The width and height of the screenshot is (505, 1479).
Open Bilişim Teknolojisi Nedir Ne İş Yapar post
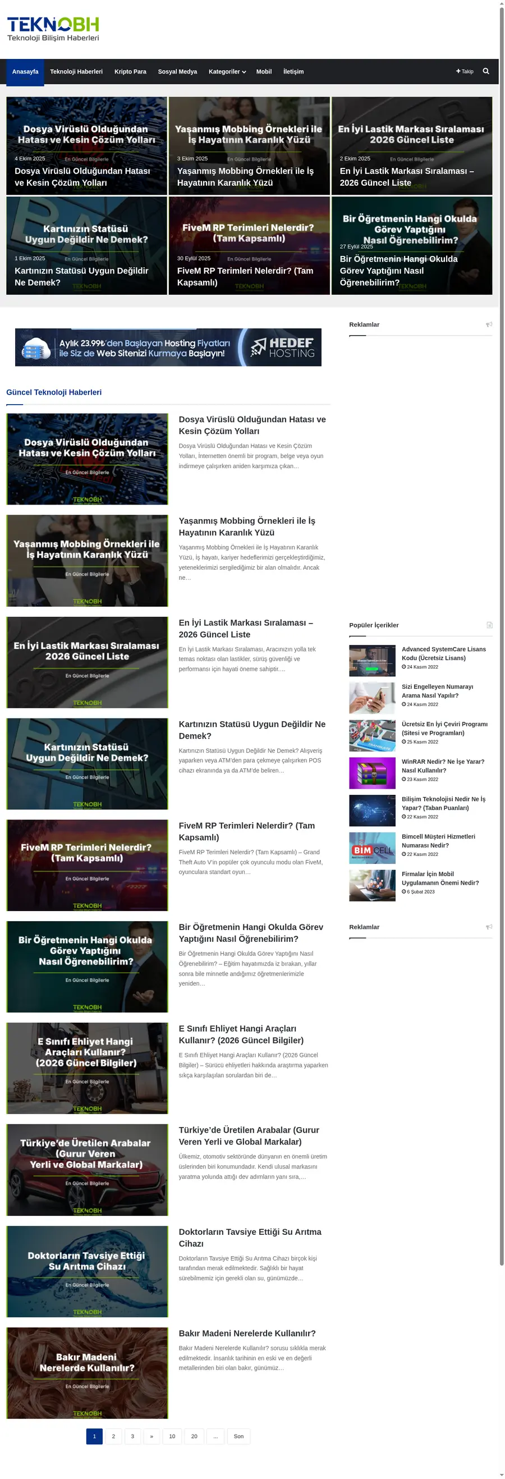[x=444, y=803]
